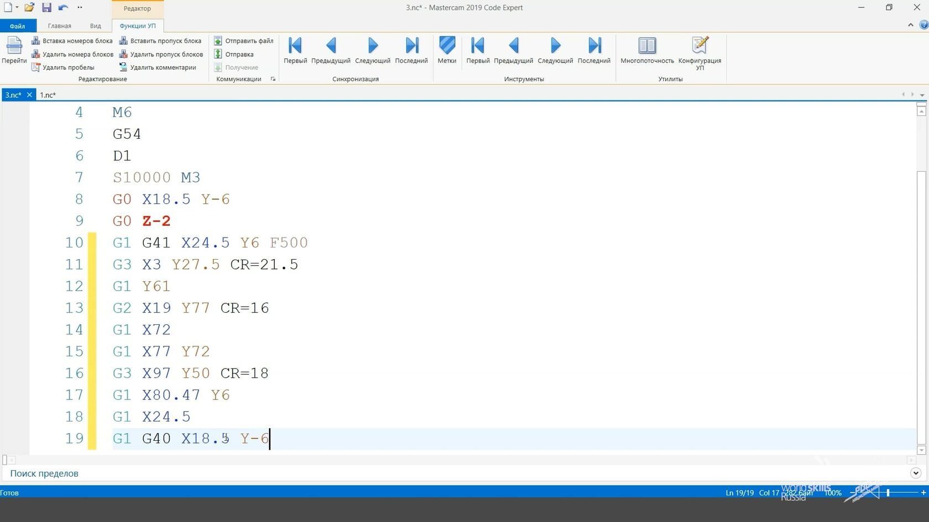This screenshot has width=929, height=522.
Task: Click the Перейти button in the ribbon
Action: (x=14, y=50)
